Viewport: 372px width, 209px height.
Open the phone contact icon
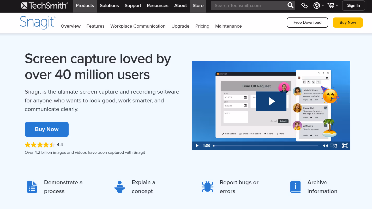pos(304,5)
